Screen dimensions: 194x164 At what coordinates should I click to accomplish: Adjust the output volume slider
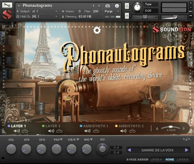tap(174, 17)
